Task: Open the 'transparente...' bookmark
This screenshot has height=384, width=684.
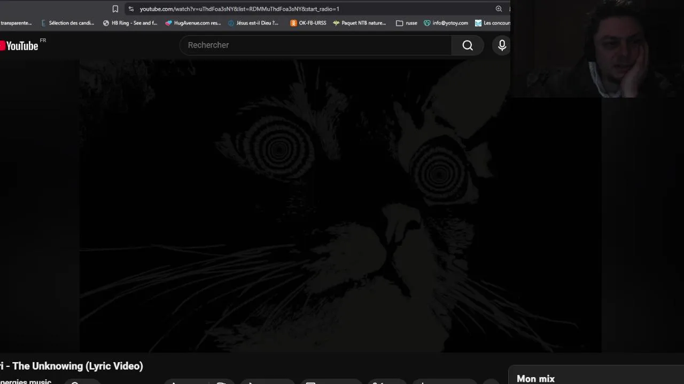Action: pos(16,23)
